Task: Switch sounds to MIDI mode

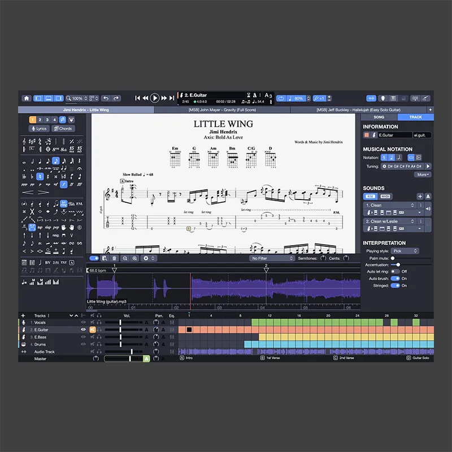Action: tap(385, 197)
